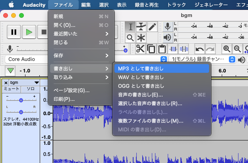Select the Draw pencil tool
This screenshot has width=248, height=163.
[x=152, y=27]
